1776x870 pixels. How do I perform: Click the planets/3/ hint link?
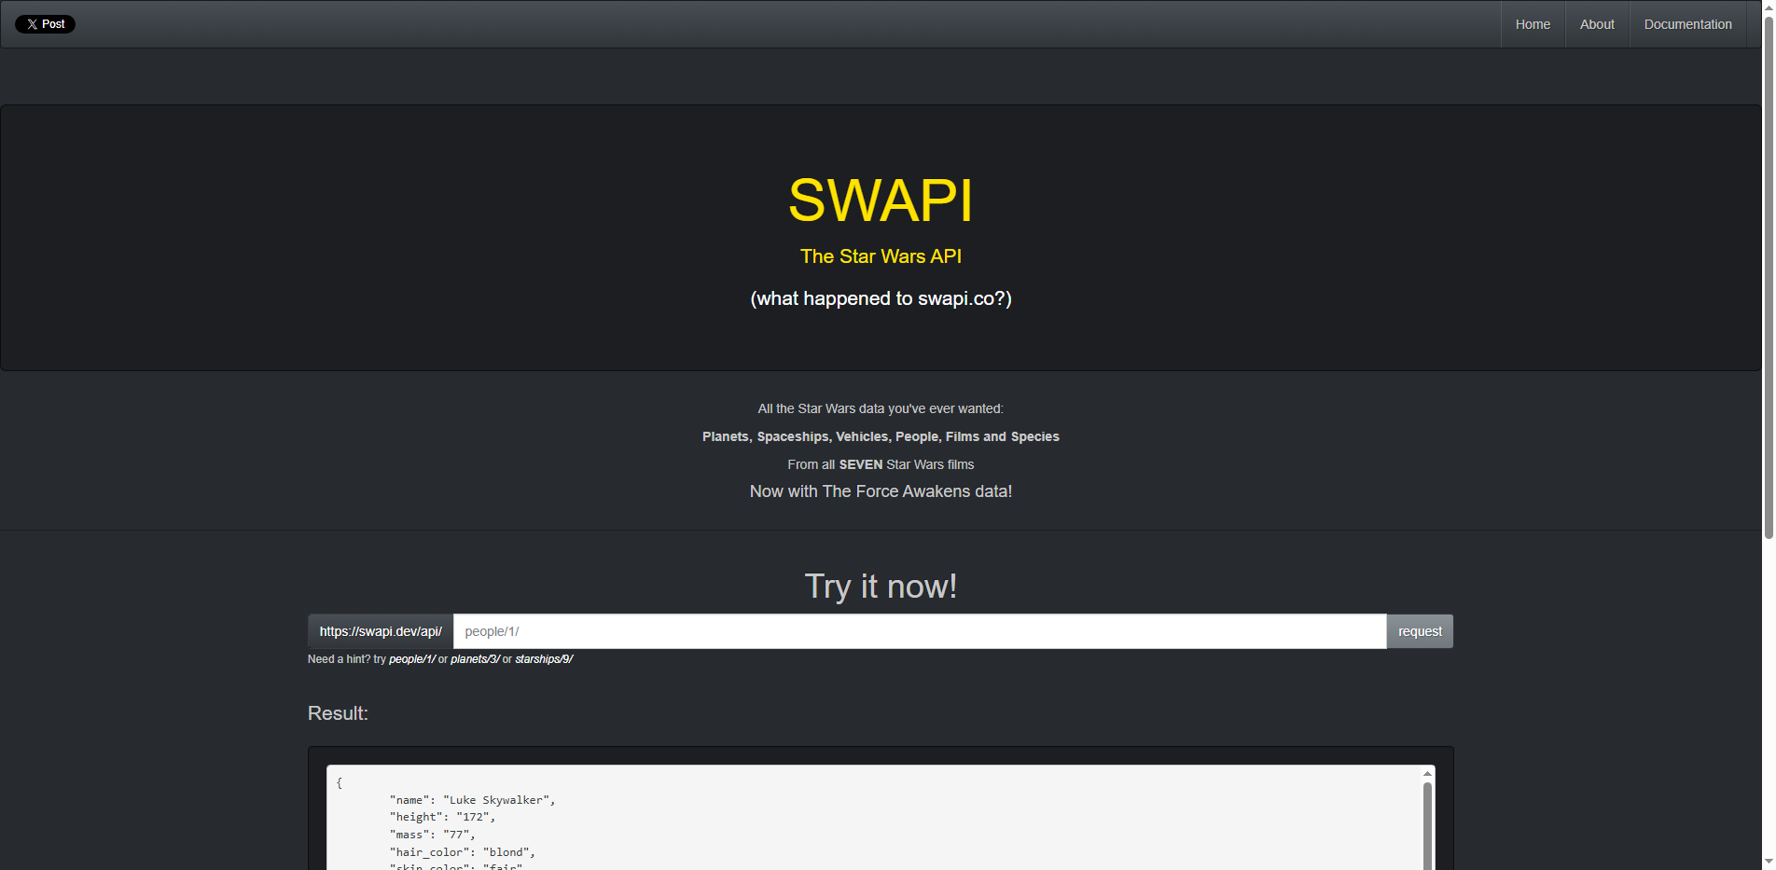[475, 658]
